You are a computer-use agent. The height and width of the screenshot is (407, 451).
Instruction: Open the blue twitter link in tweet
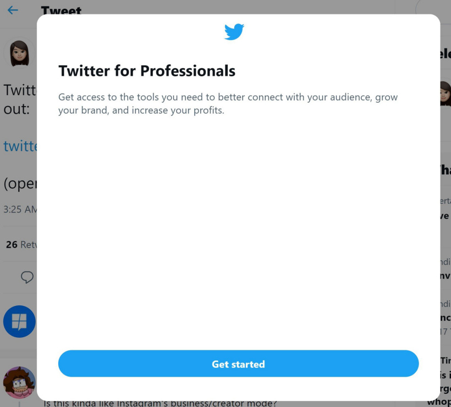[20, 146]
